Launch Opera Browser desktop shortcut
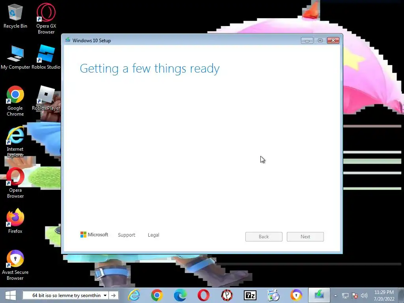404x303 pixels. pyautogui.click(x=15, y=183)
